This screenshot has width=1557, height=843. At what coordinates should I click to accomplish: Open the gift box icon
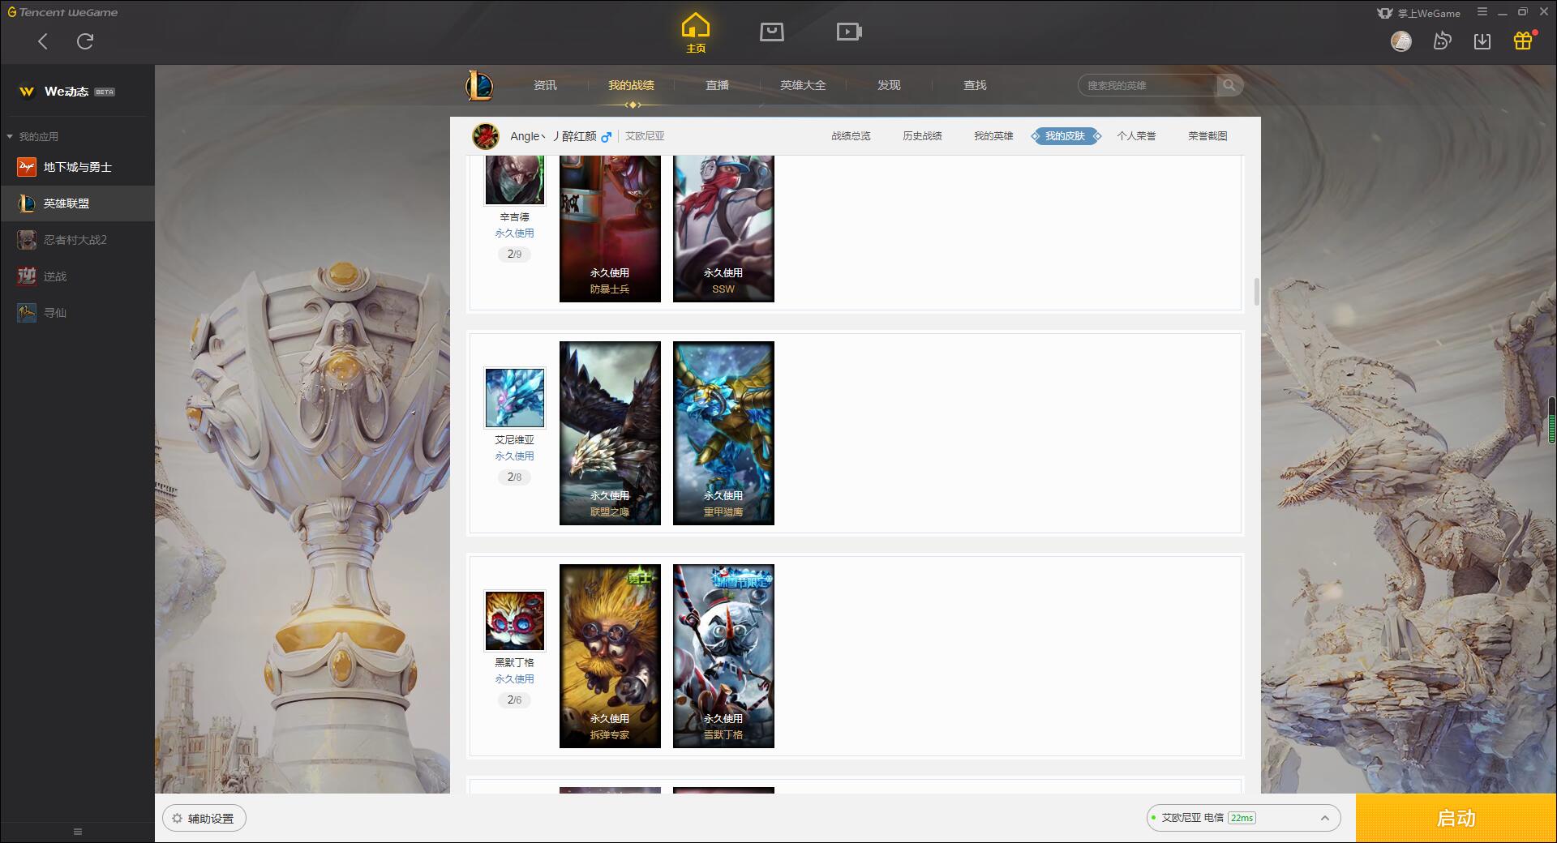1523,41
